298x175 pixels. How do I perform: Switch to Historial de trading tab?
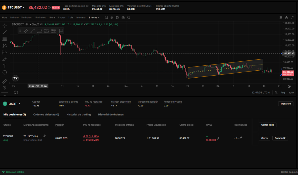[79, 115]
